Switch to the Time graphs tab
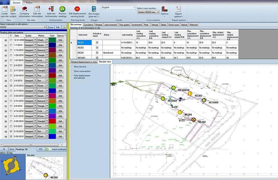The image size is (278, 180). coord(124,25)
